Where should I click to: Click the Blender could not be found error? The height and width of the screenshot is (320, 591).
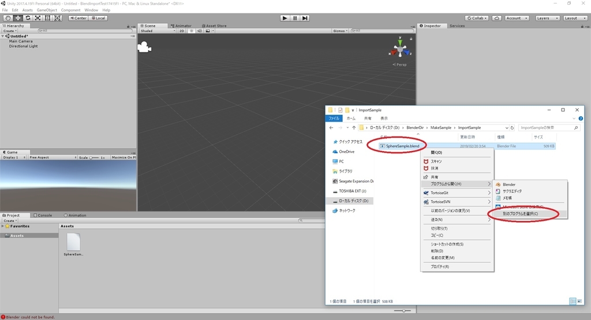(31, 317)
